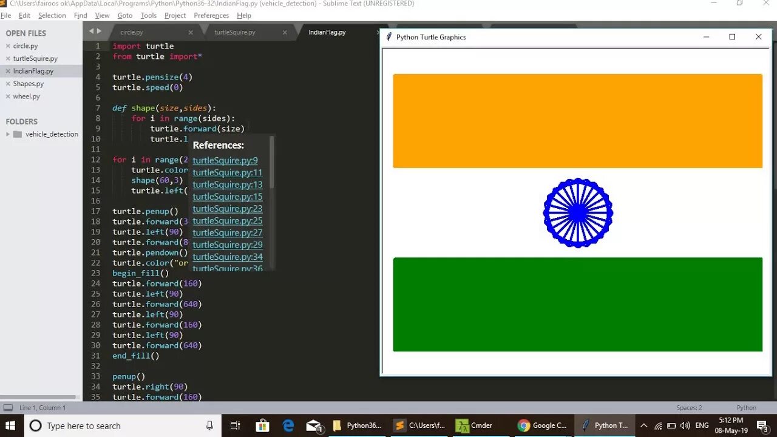Click the Python Turtle Graphics feather icon

[389, 37]
